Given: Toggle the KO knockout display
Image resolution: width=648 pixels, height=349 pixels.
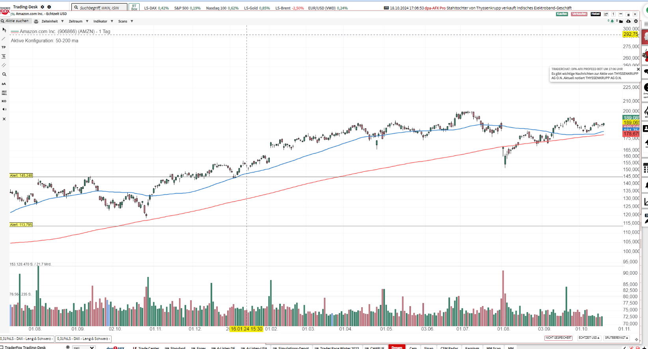Looking at the screenshot, I should (4, 101).
